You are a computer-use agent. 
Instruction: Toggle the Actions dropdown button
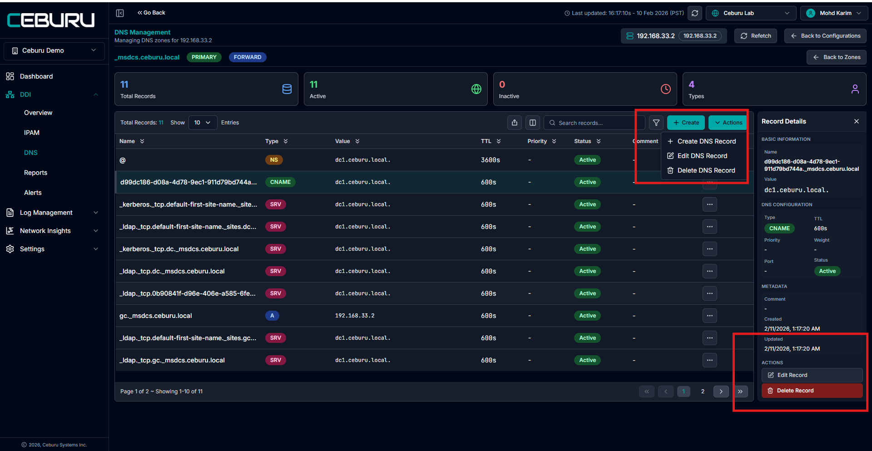(728, 123)
